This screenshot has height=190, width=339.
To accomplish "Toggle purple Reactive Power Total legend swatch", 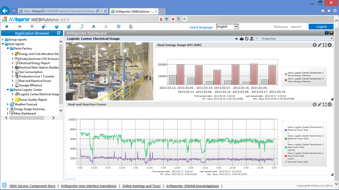I will (x=286, y=130).
